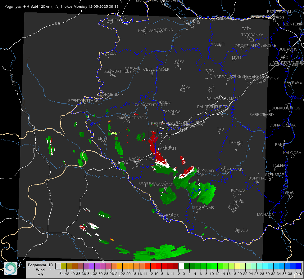Select the SZOMBATHELY city label
304x279 pixels.
(117, 71)
